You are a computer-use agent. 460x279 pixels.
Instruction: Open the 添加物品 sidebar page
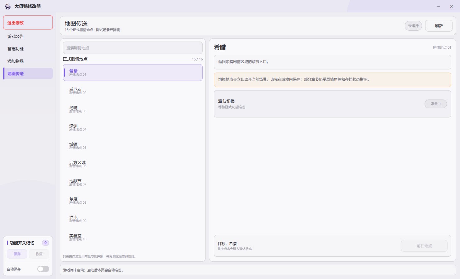[x=28, y=61]
